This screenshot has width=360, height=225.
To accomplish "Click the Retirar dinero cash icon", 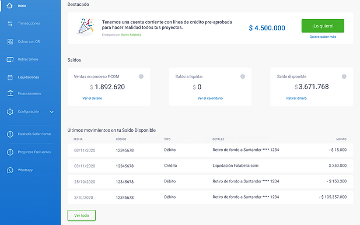I will pos(10,59).
